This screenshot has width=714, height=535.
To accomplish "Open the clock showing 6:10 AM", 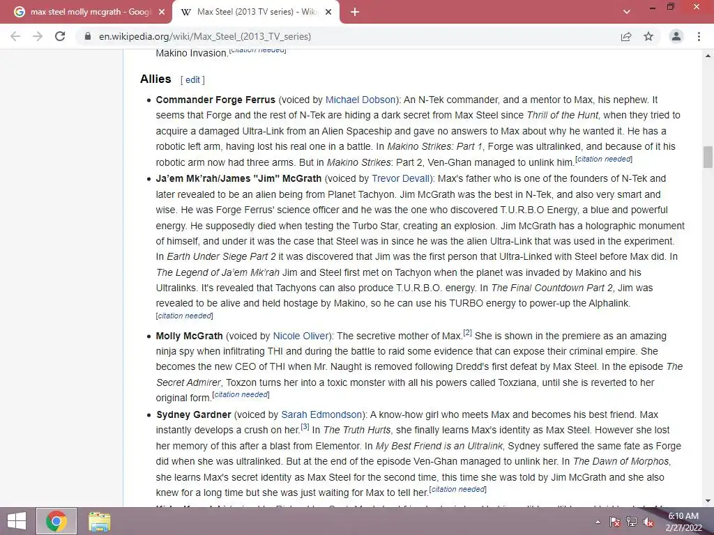I will pos(683,522).
